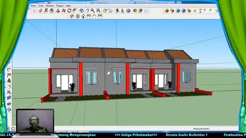The height and width of the screenshot is (138, 246).
Task: Select the Pan hand tool in left toolbar
Action: pos(9,87)
